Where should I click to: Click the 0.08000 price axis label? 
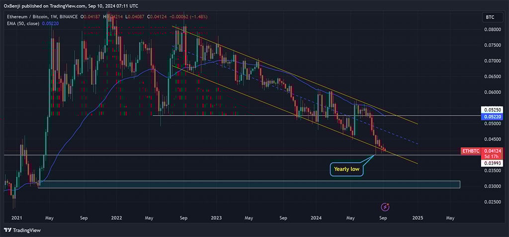pyautogui.click(x=492, y=29)
